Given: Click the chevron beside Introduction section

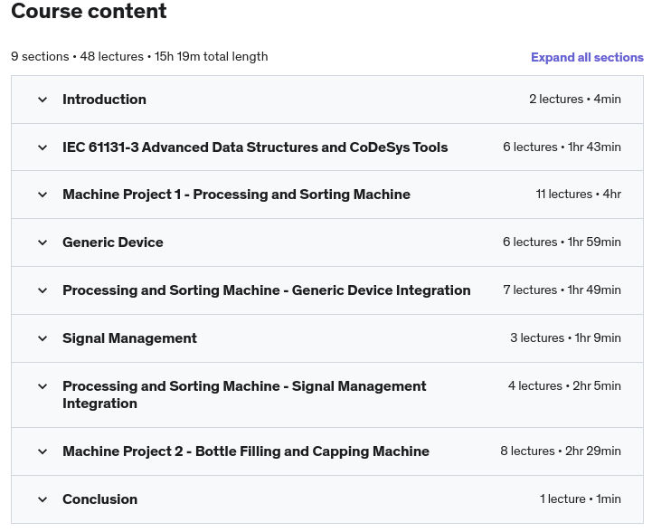Looking at the screenshot, I should (x=43, y=100).
